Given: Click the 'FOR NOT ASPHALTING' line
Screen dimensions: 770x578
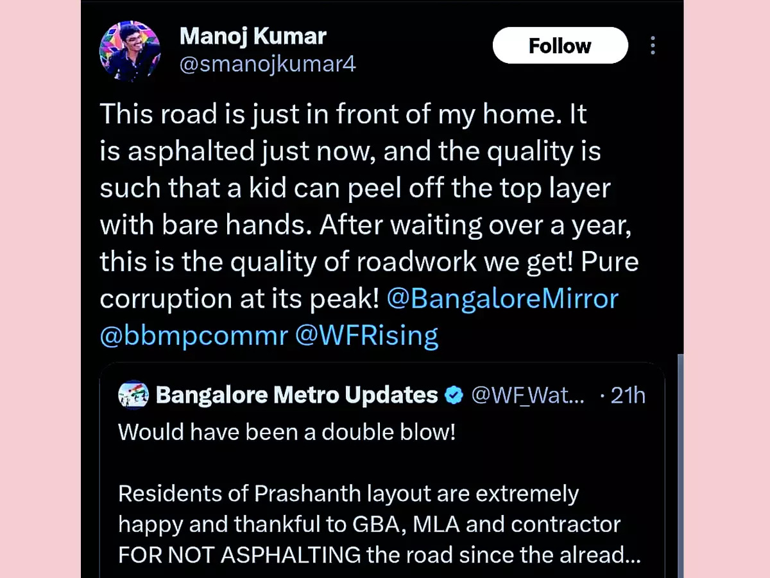Looking at the screenshot, I should (x=379, y=554).
